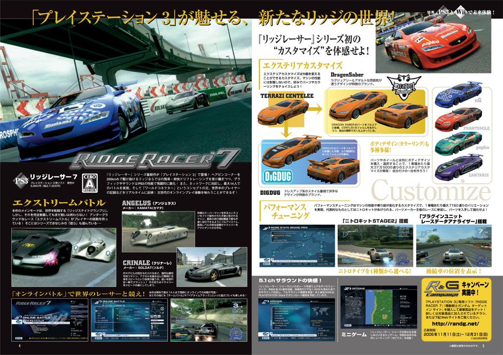Click the メーカー:KAMATA(カマタ) line
Image resolution: width=503 pixels, height=355 pixels.
click(x=142, y=208)
